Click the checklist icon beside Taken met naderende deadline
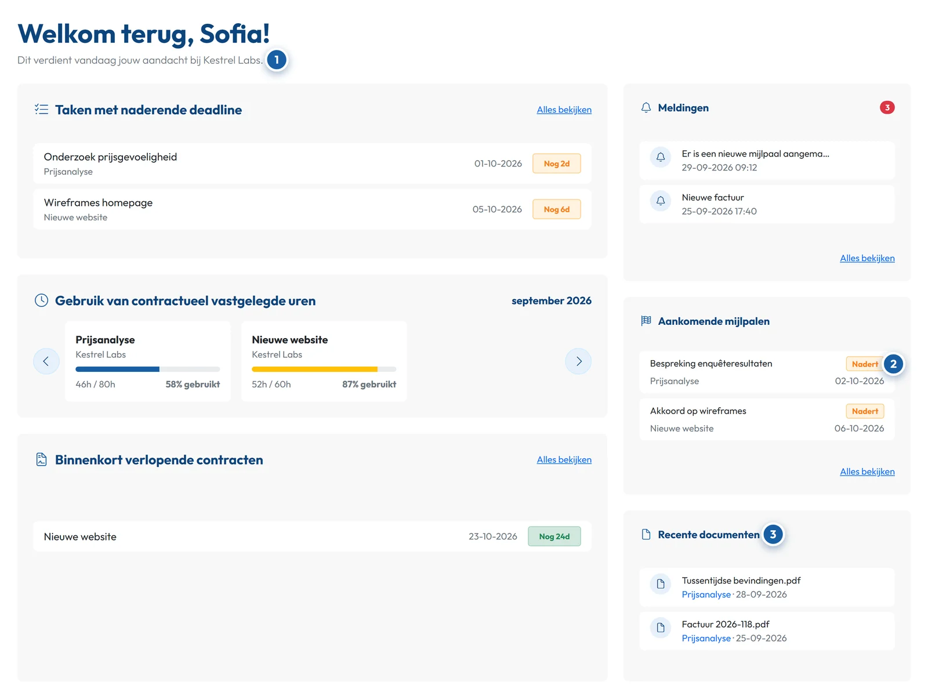 click(x=41, y=109)
